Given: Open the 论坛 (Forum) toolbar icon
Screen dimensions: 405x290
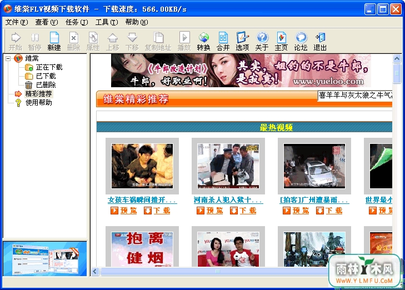Looking at the screenshot, I should pos(301,41).
